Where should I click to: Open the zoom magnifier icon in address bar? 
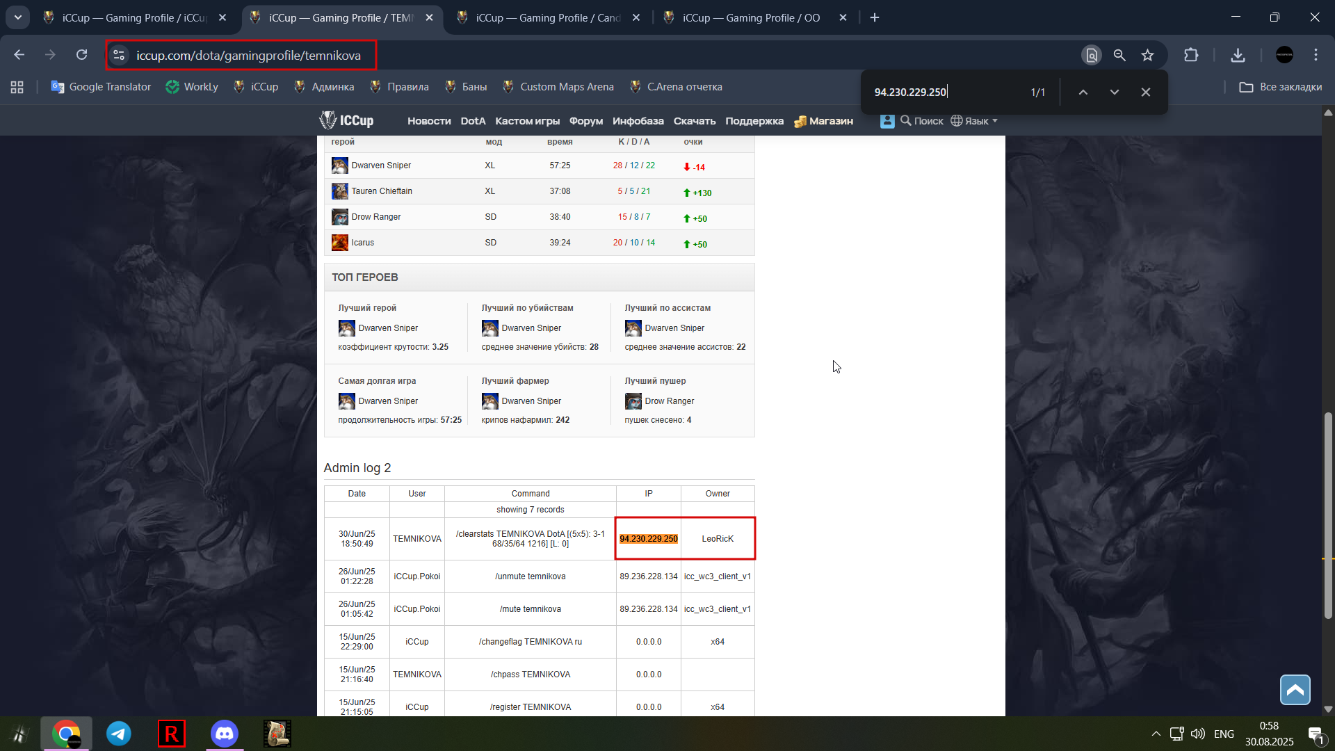[x=1119, y=55]
